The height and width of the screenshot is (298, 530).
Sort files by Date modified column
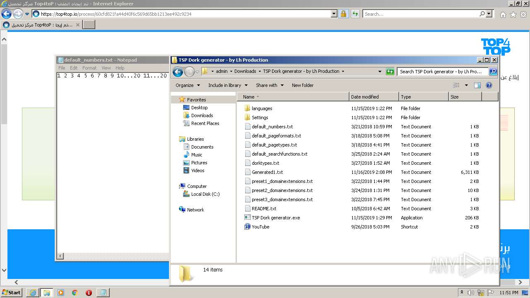coord(374,97)
